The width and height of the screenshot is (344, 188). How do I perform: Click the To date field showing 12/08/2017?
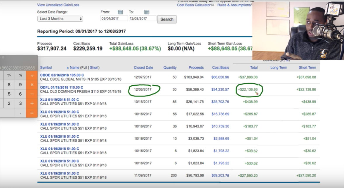143,18
